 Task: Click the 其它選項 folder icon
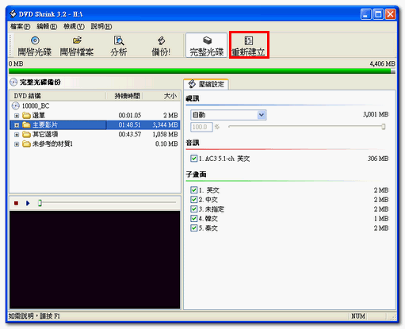(x=26, y=135)
